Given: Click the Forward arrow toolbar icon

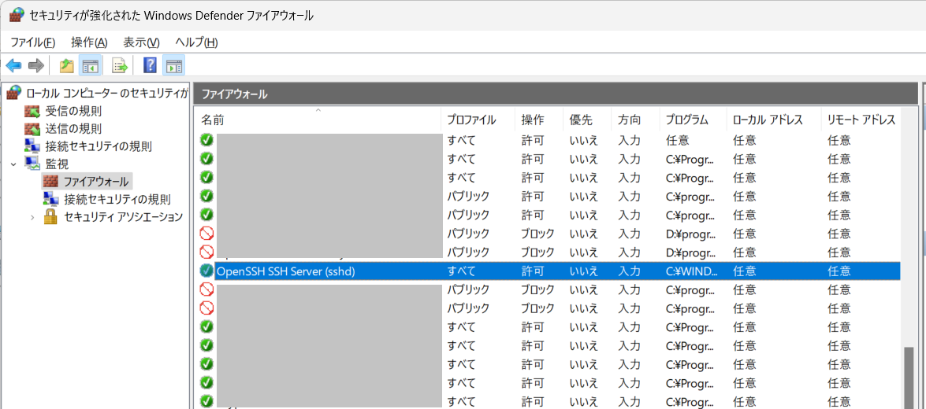Looking at the screenshot, I should [35, 65].
